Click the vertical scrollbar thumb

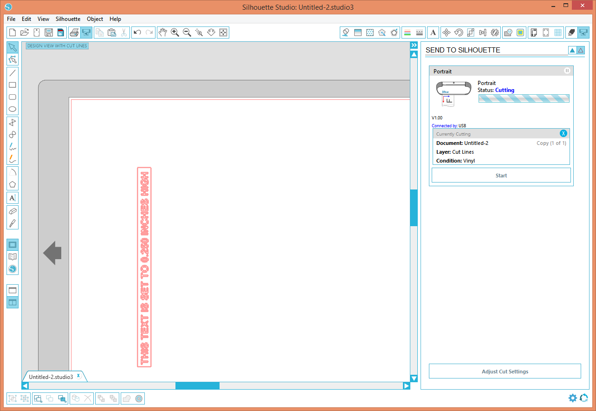click(414, 208)
